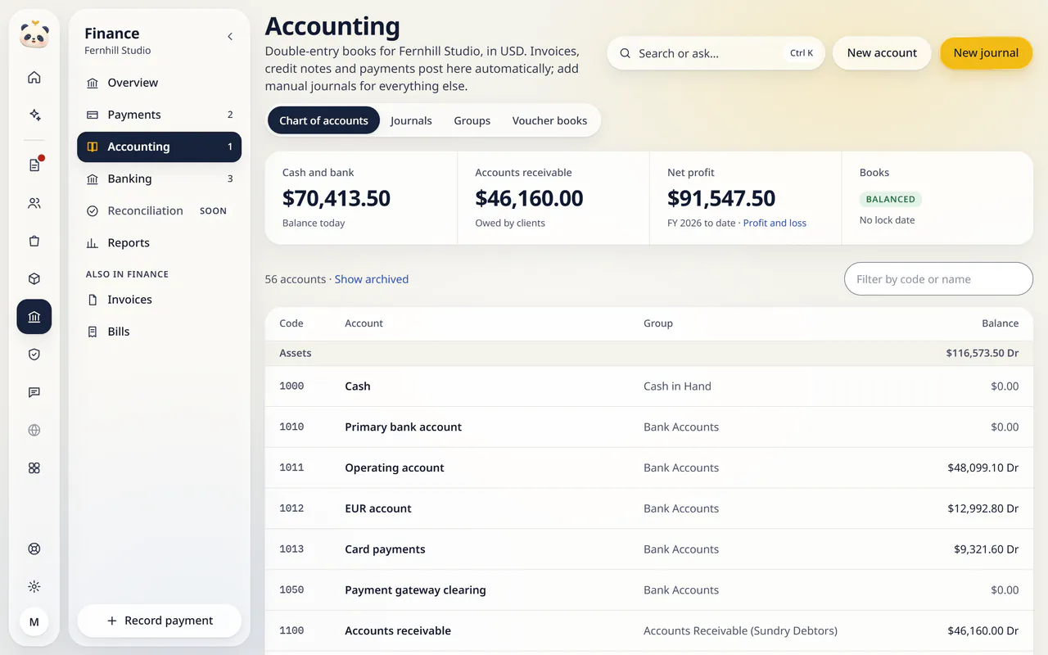Open Overview in the Finance sidebar
Image resolution: width=1048 pixels, height=655 pixels.
point(159,83)
